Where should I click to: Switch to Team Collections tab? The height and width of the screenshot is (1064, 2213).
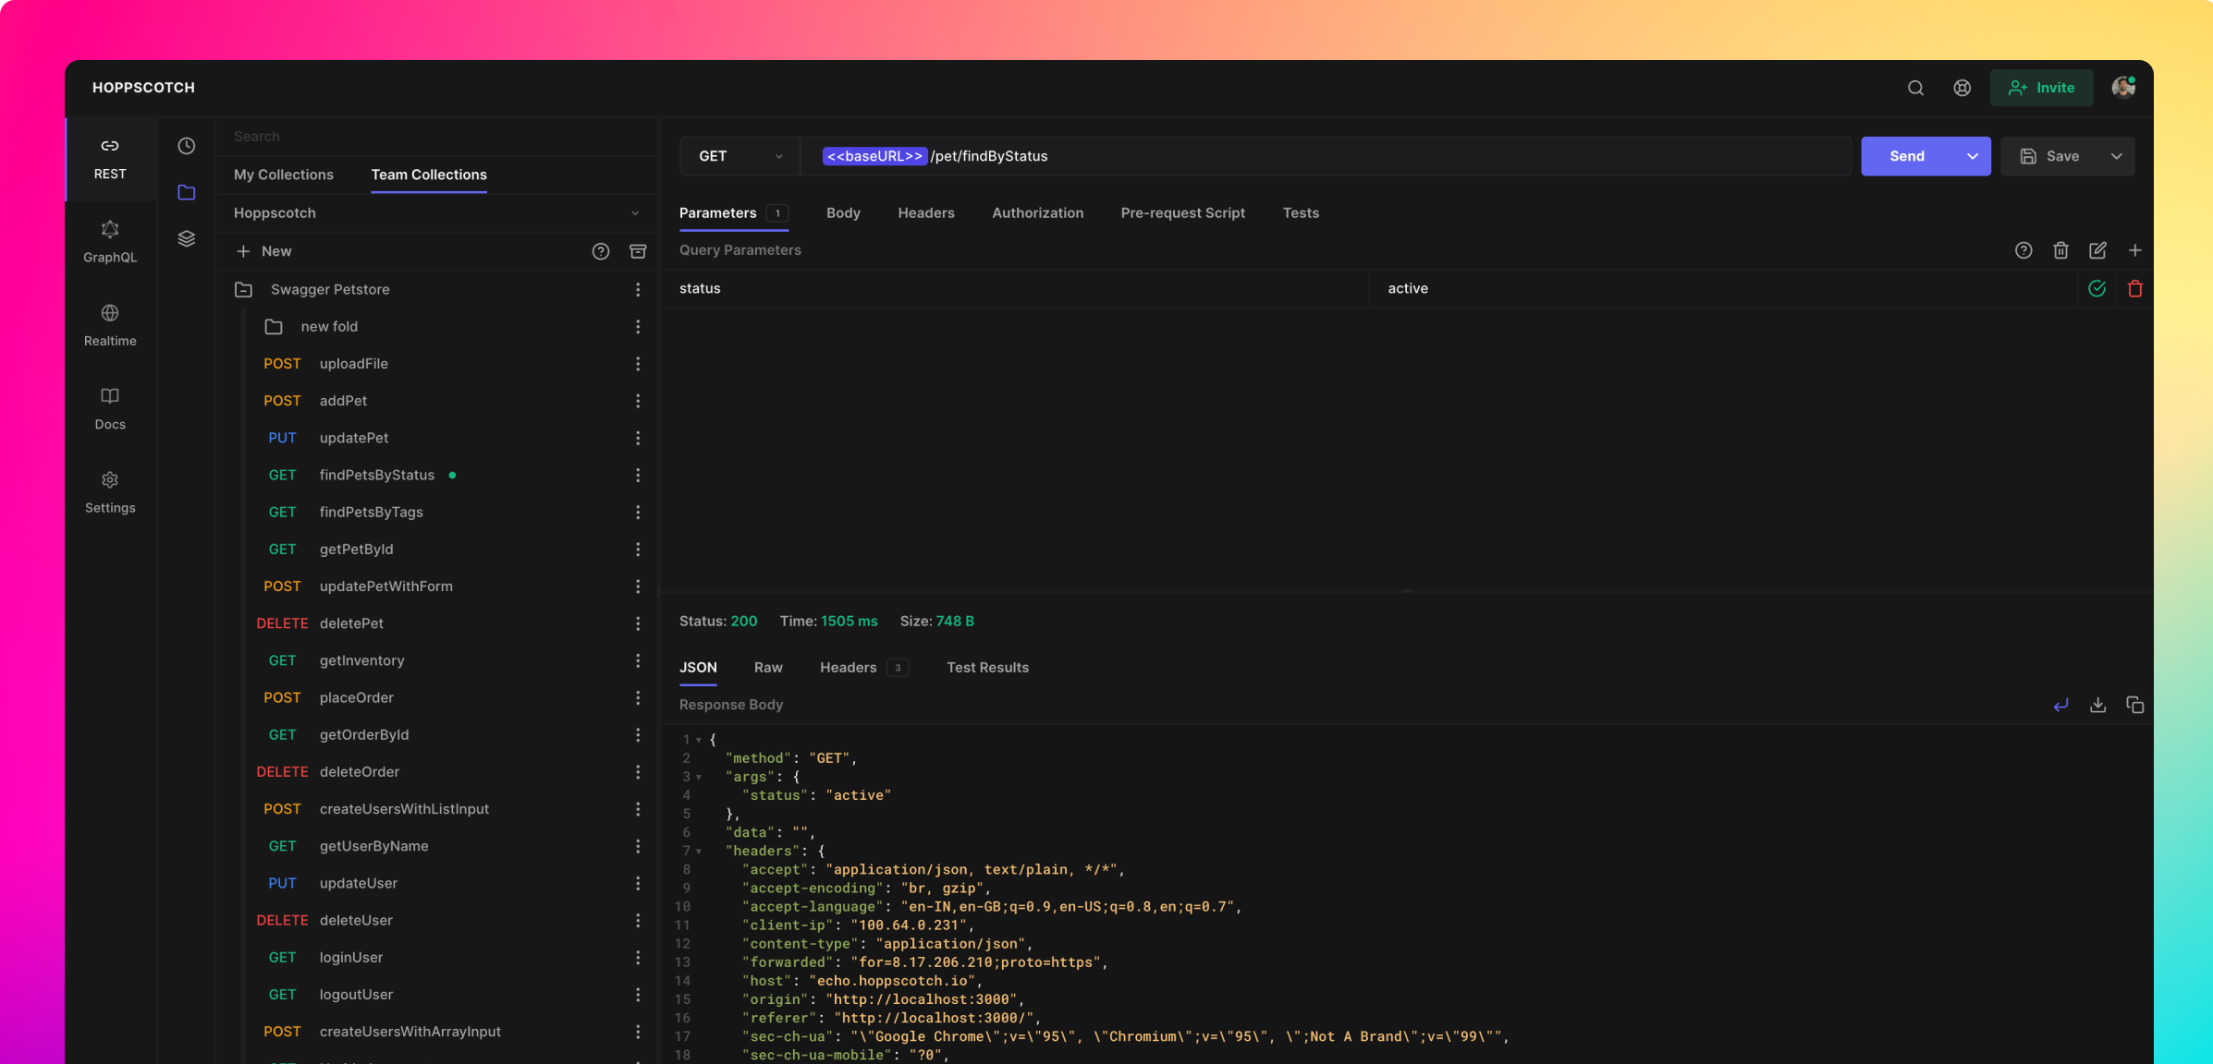[429, 175]
